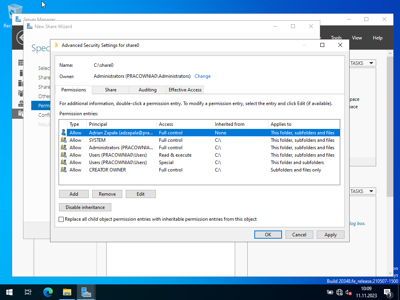Open the Effective Access tab
400x300 pixels.
185,90
